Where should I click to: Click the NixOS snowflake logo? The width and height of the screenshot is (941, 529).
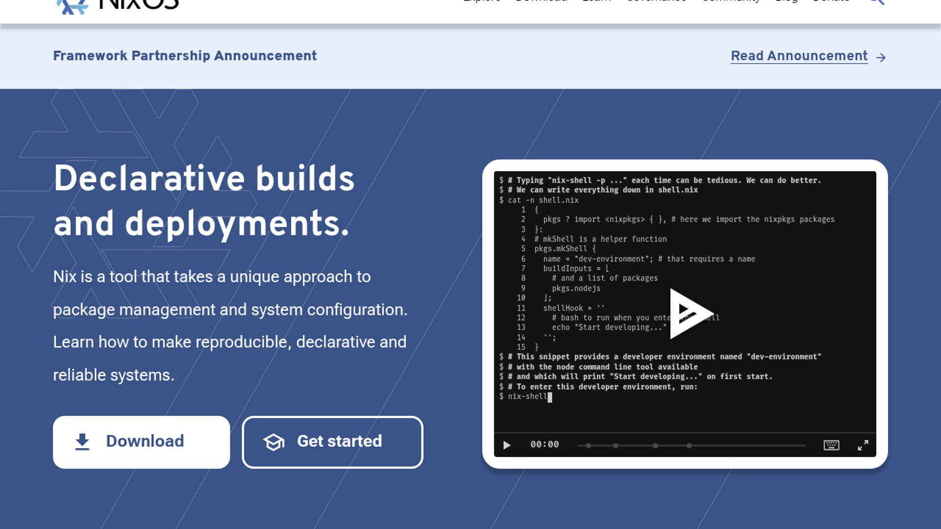tap(72, 6)
